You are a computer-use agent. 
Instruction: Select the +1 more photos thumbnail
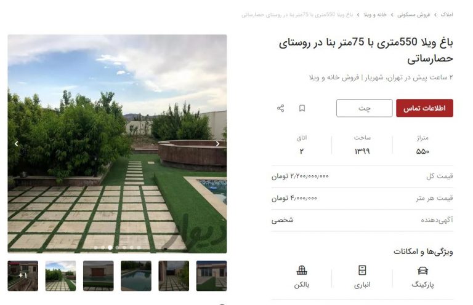tap(23, 276)
